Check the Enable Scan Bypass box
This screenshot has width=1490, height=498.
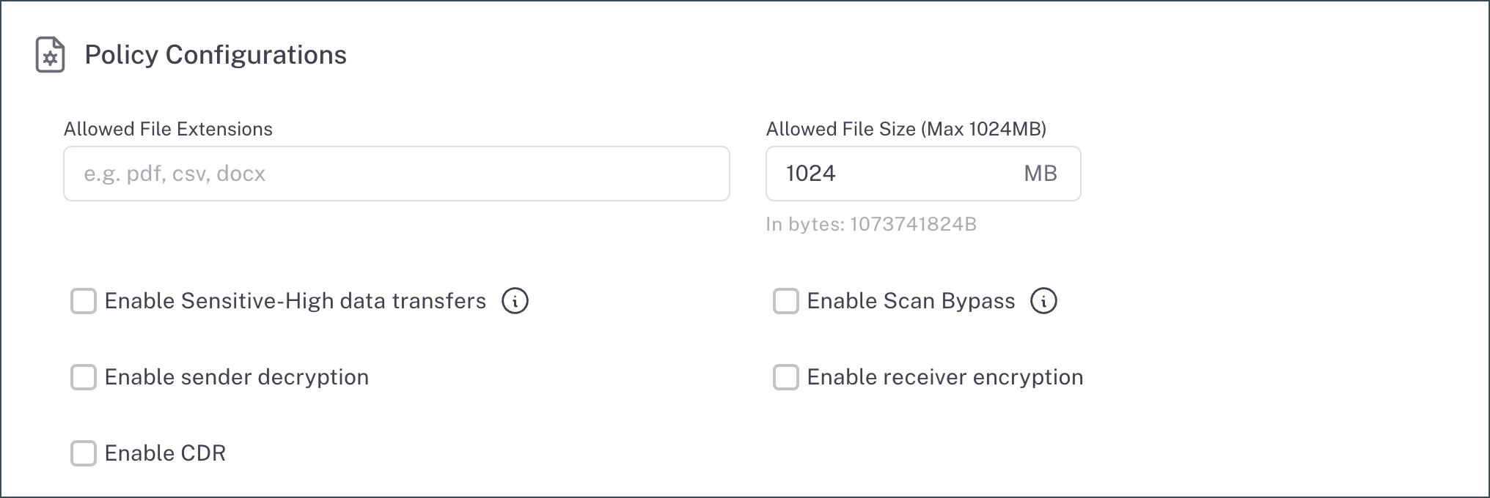[786, 301]
